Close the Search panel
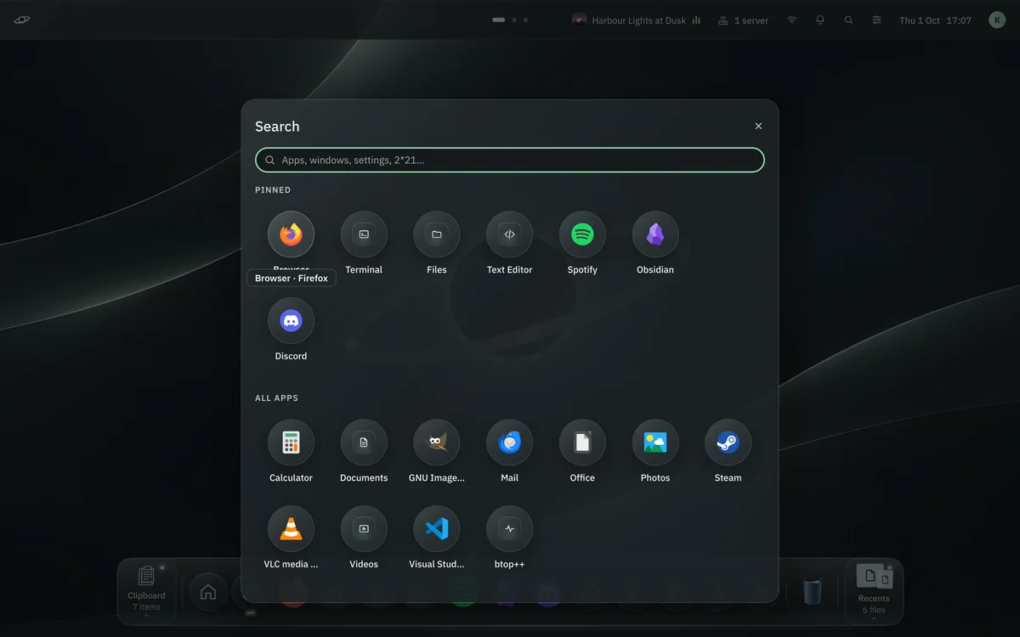The width and height of the screenshot is (1020, 637). coord(758,126)
